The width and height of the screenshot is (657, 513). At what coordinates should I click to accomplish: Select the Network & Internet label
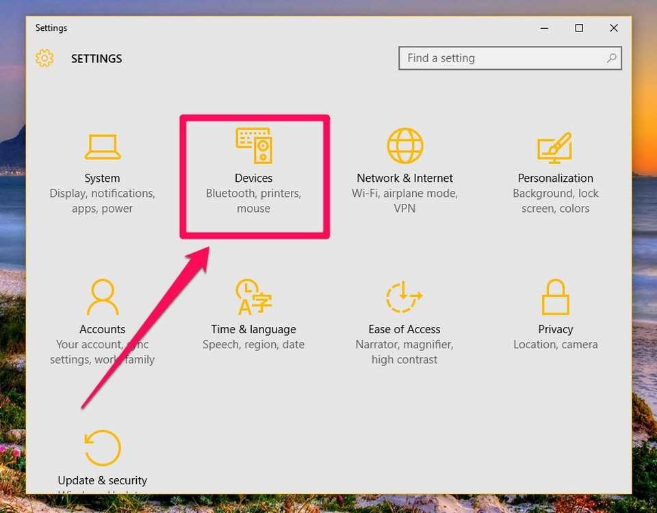tap(404, 178)
